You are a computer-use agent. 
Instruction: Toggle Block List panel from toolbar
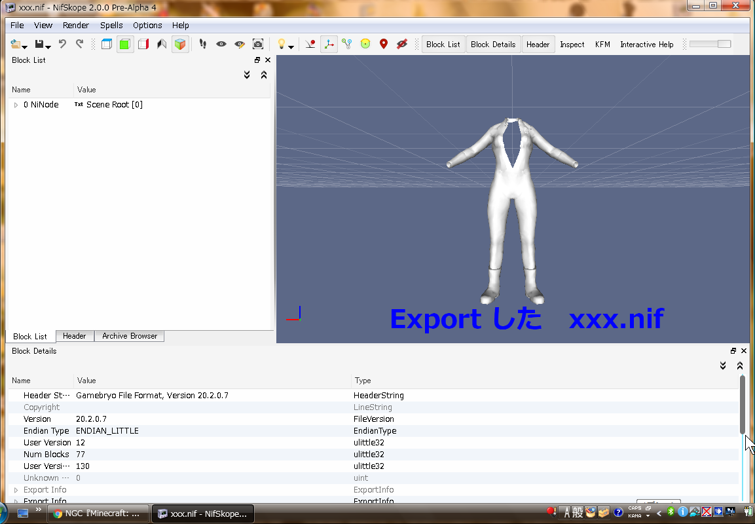coord(443,45)
